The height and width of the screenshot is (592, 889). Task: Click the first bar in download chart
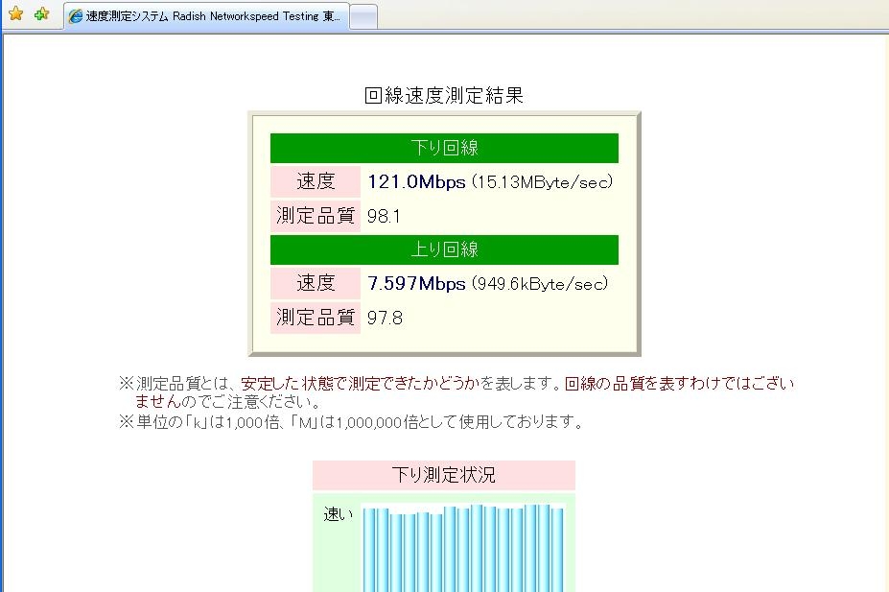tap(369, 550)
